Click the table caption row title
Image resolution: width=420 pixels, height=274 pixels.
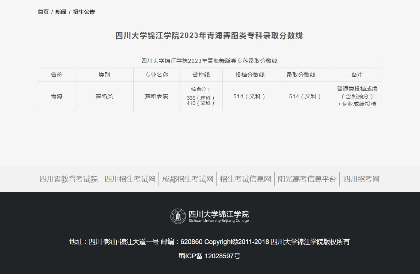coord(210,61)
